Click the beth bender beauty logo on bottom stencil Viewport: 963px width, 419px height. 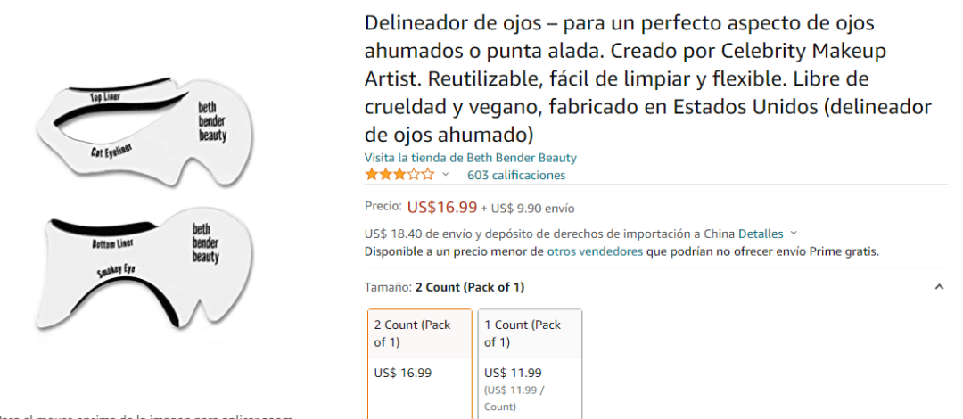(x=205, y=243)
